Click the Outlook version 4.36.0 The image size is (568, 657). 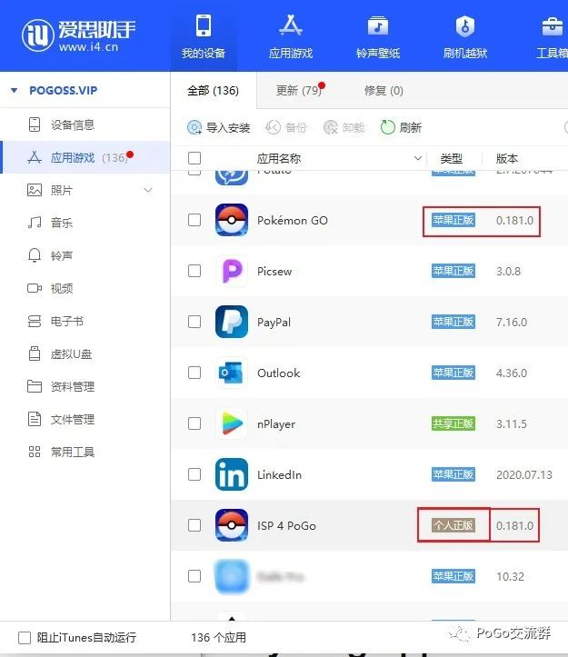click(x=512, y=373)
